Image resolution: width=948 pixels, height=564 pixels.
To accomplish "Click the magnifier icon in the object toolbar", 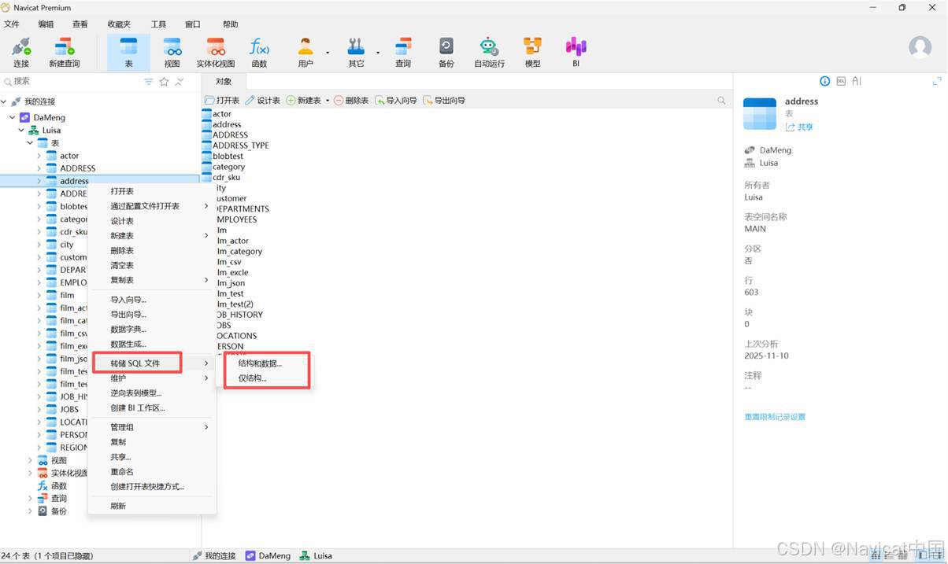I will pyautogui.click(x=721, y=101).
